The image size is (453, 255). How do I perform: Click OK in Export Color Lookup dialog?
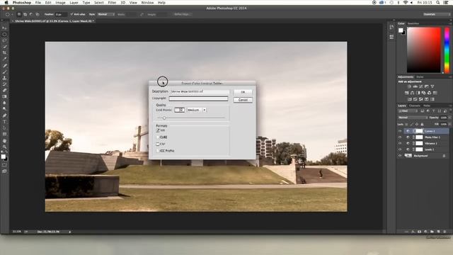243,92
